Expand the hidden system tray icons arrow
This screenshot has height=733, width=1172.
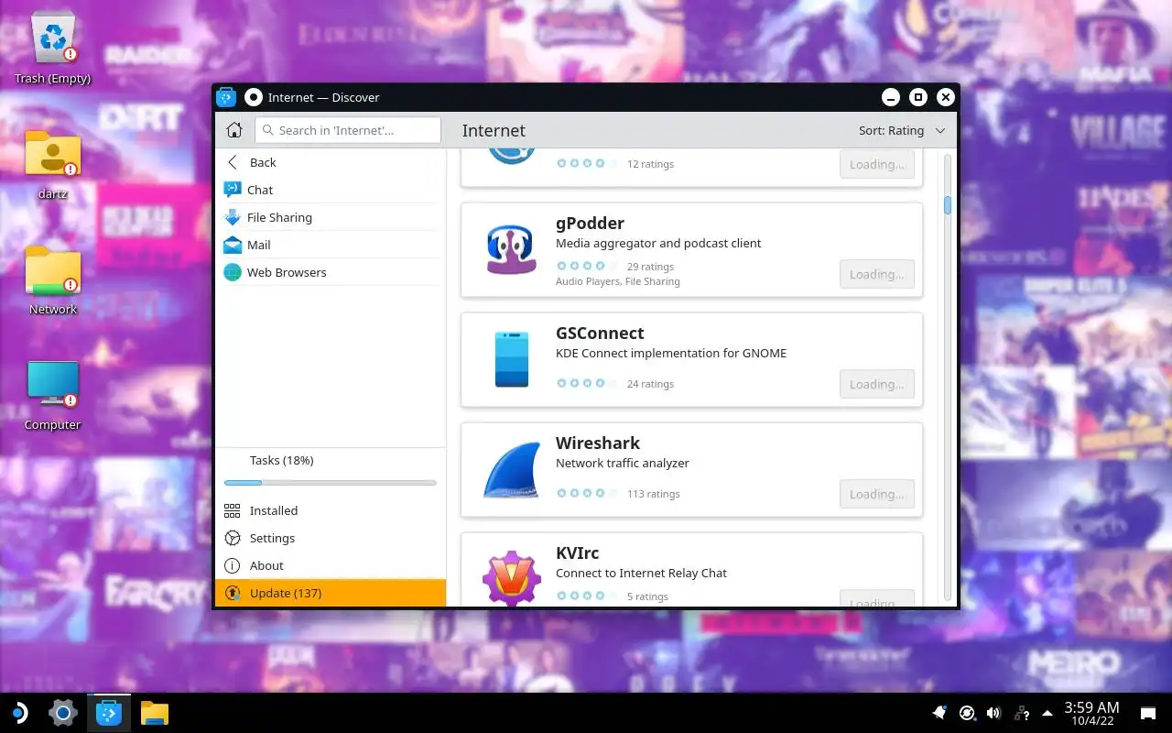click(1047, 713)
